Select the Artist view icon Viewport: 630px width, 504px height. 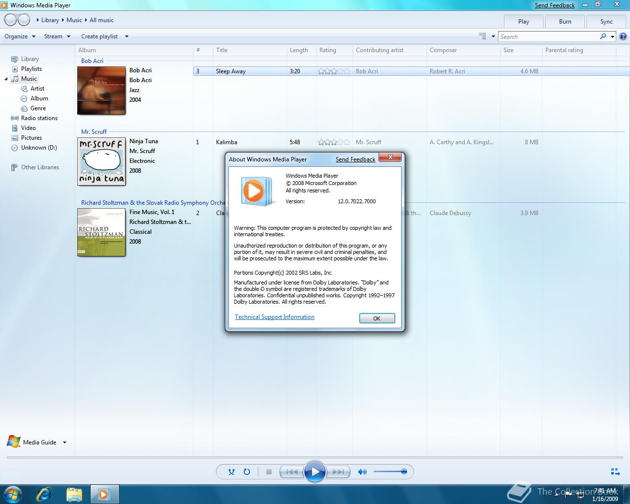coord(24,89)
